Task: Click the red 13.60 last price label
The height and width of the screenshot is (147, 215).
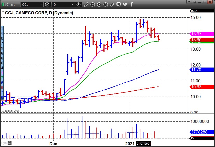Action: [x=202, y=40]
